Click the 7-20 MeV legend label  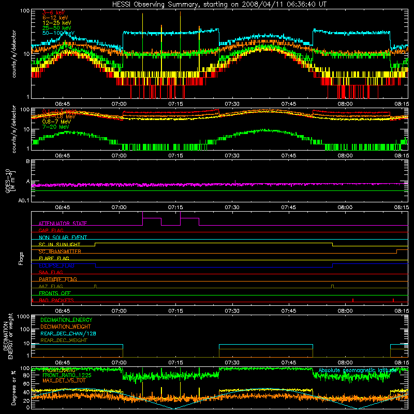(x=55, y=127)
